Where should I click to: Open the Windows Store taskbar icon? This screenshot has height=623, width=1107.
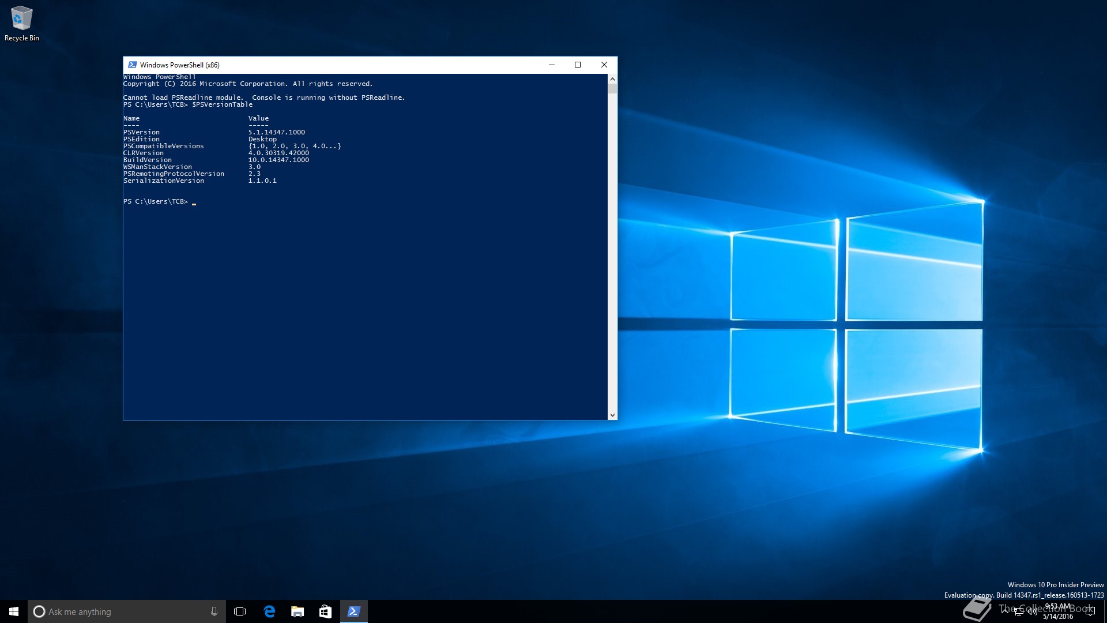coord(325,611)
